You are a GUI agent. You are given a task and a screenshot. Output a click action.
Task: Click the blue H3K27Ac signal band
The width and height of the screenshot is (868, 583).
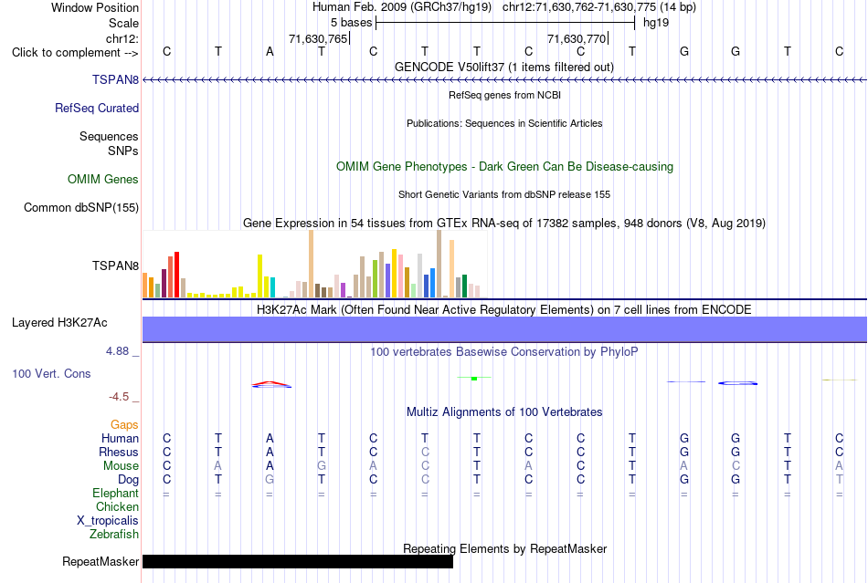[504, 329]
